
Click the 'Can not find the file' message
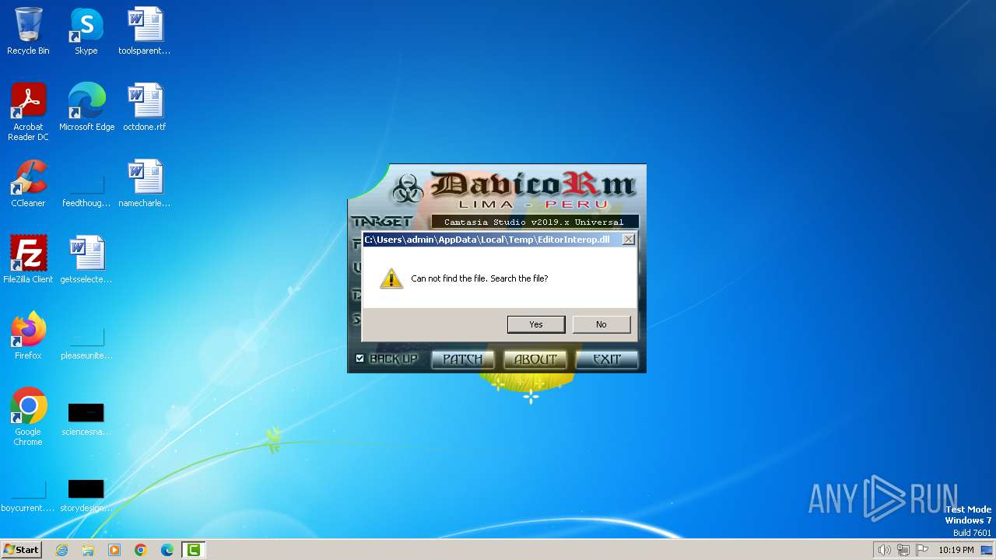[x=479, y=278]
